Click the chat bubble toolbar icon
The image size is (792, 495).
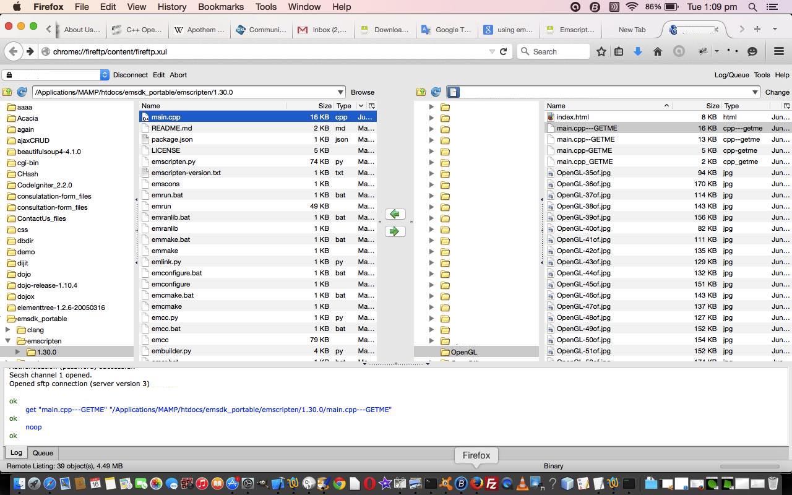(752, 51)
